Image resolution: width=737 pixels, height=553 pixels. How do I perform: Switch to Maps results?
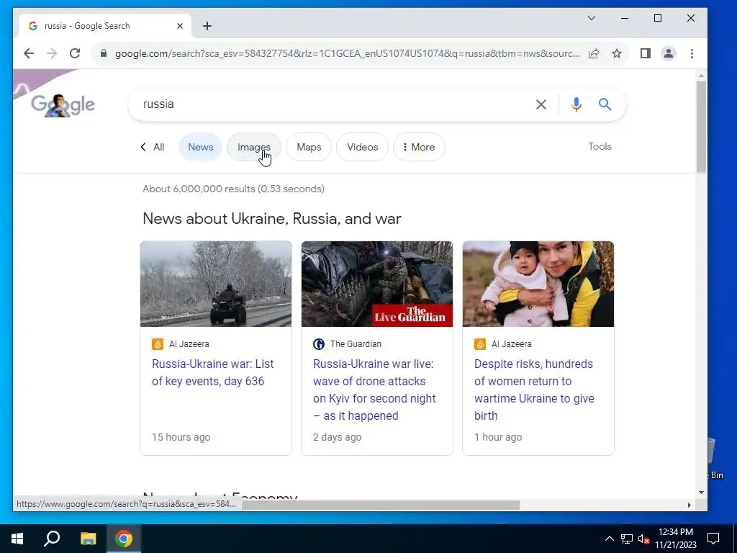click(309, 147)
